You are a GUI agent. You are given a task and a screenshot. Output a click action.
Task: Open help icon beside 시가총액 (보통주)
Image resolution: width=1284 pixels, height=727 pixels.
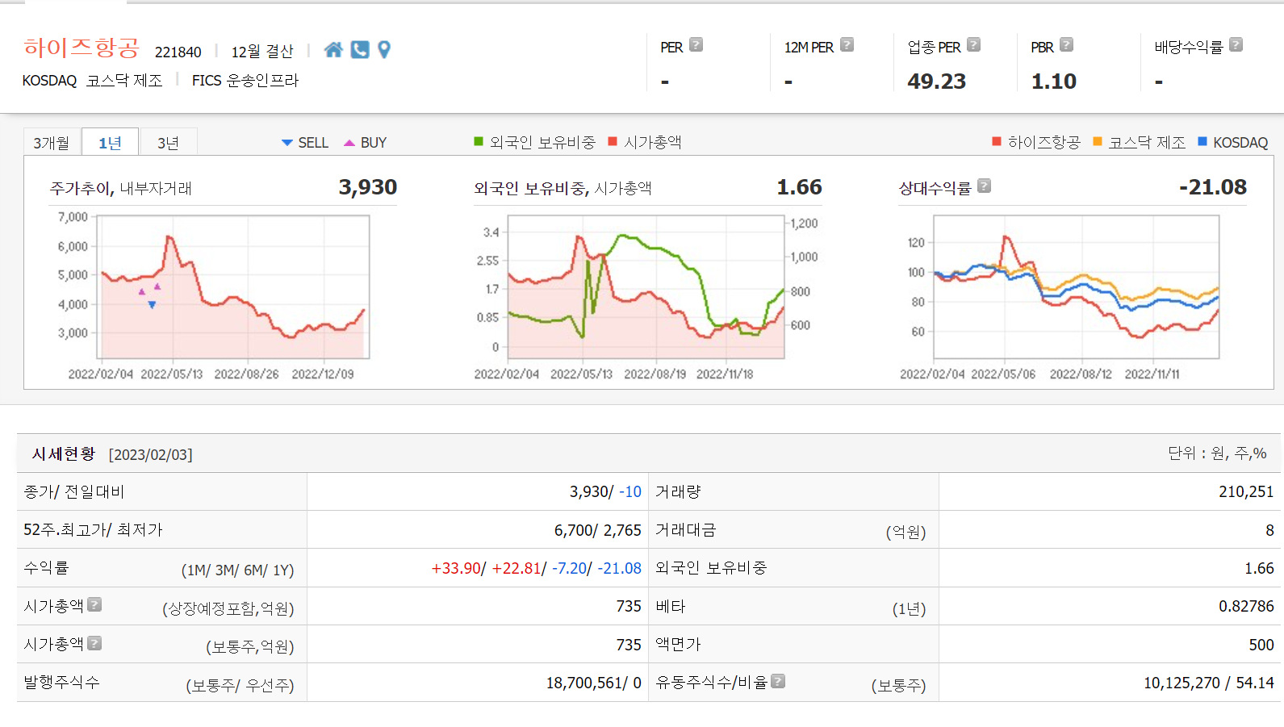tap(94, 643)
